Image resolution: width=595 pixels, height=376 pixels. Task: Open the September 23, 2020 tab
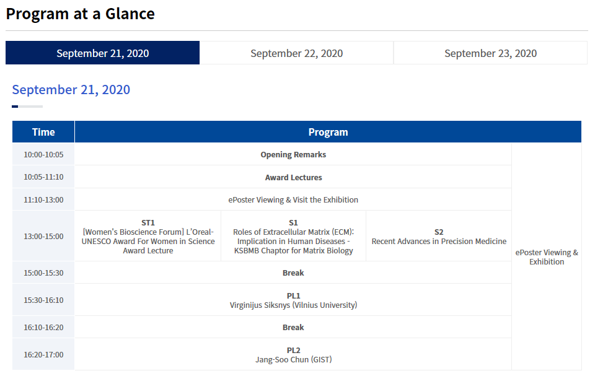coord(490,53)
